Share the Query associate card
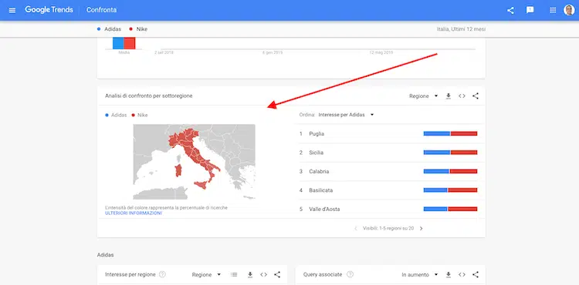The height and width of the screenshot is (285, 579). (x=476, y=275)
